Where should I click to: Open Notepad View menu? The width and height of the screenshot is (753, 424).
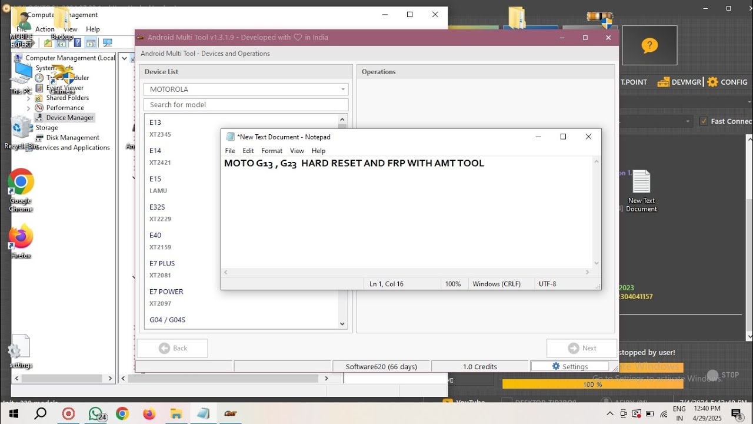click(297, 151)
